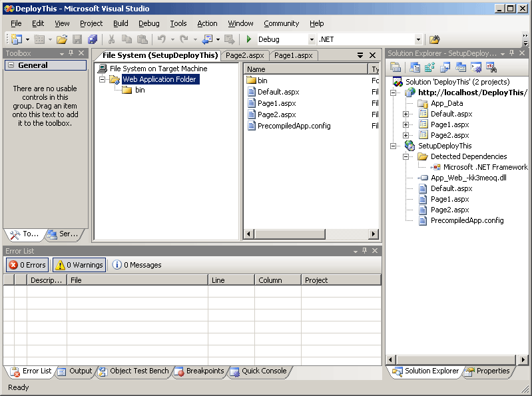Collapse the Detected Dependencies node
The image size is (532, 396).
point(406,157)
